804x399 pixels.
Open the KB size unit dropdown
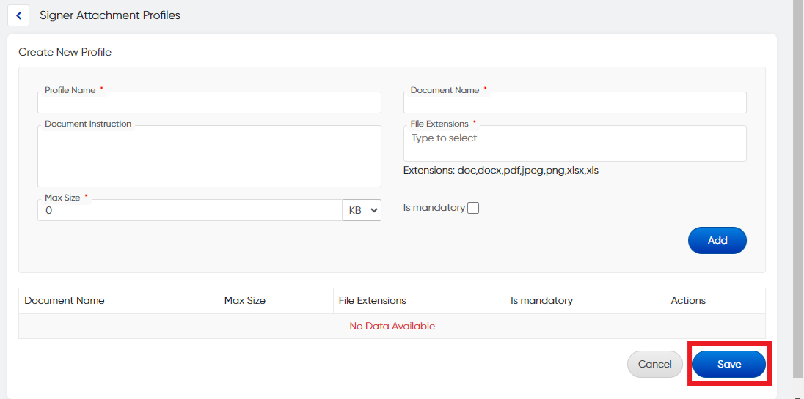point(362,210)
